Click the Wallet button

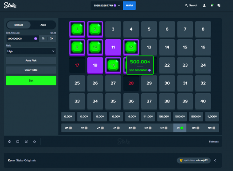130,6
